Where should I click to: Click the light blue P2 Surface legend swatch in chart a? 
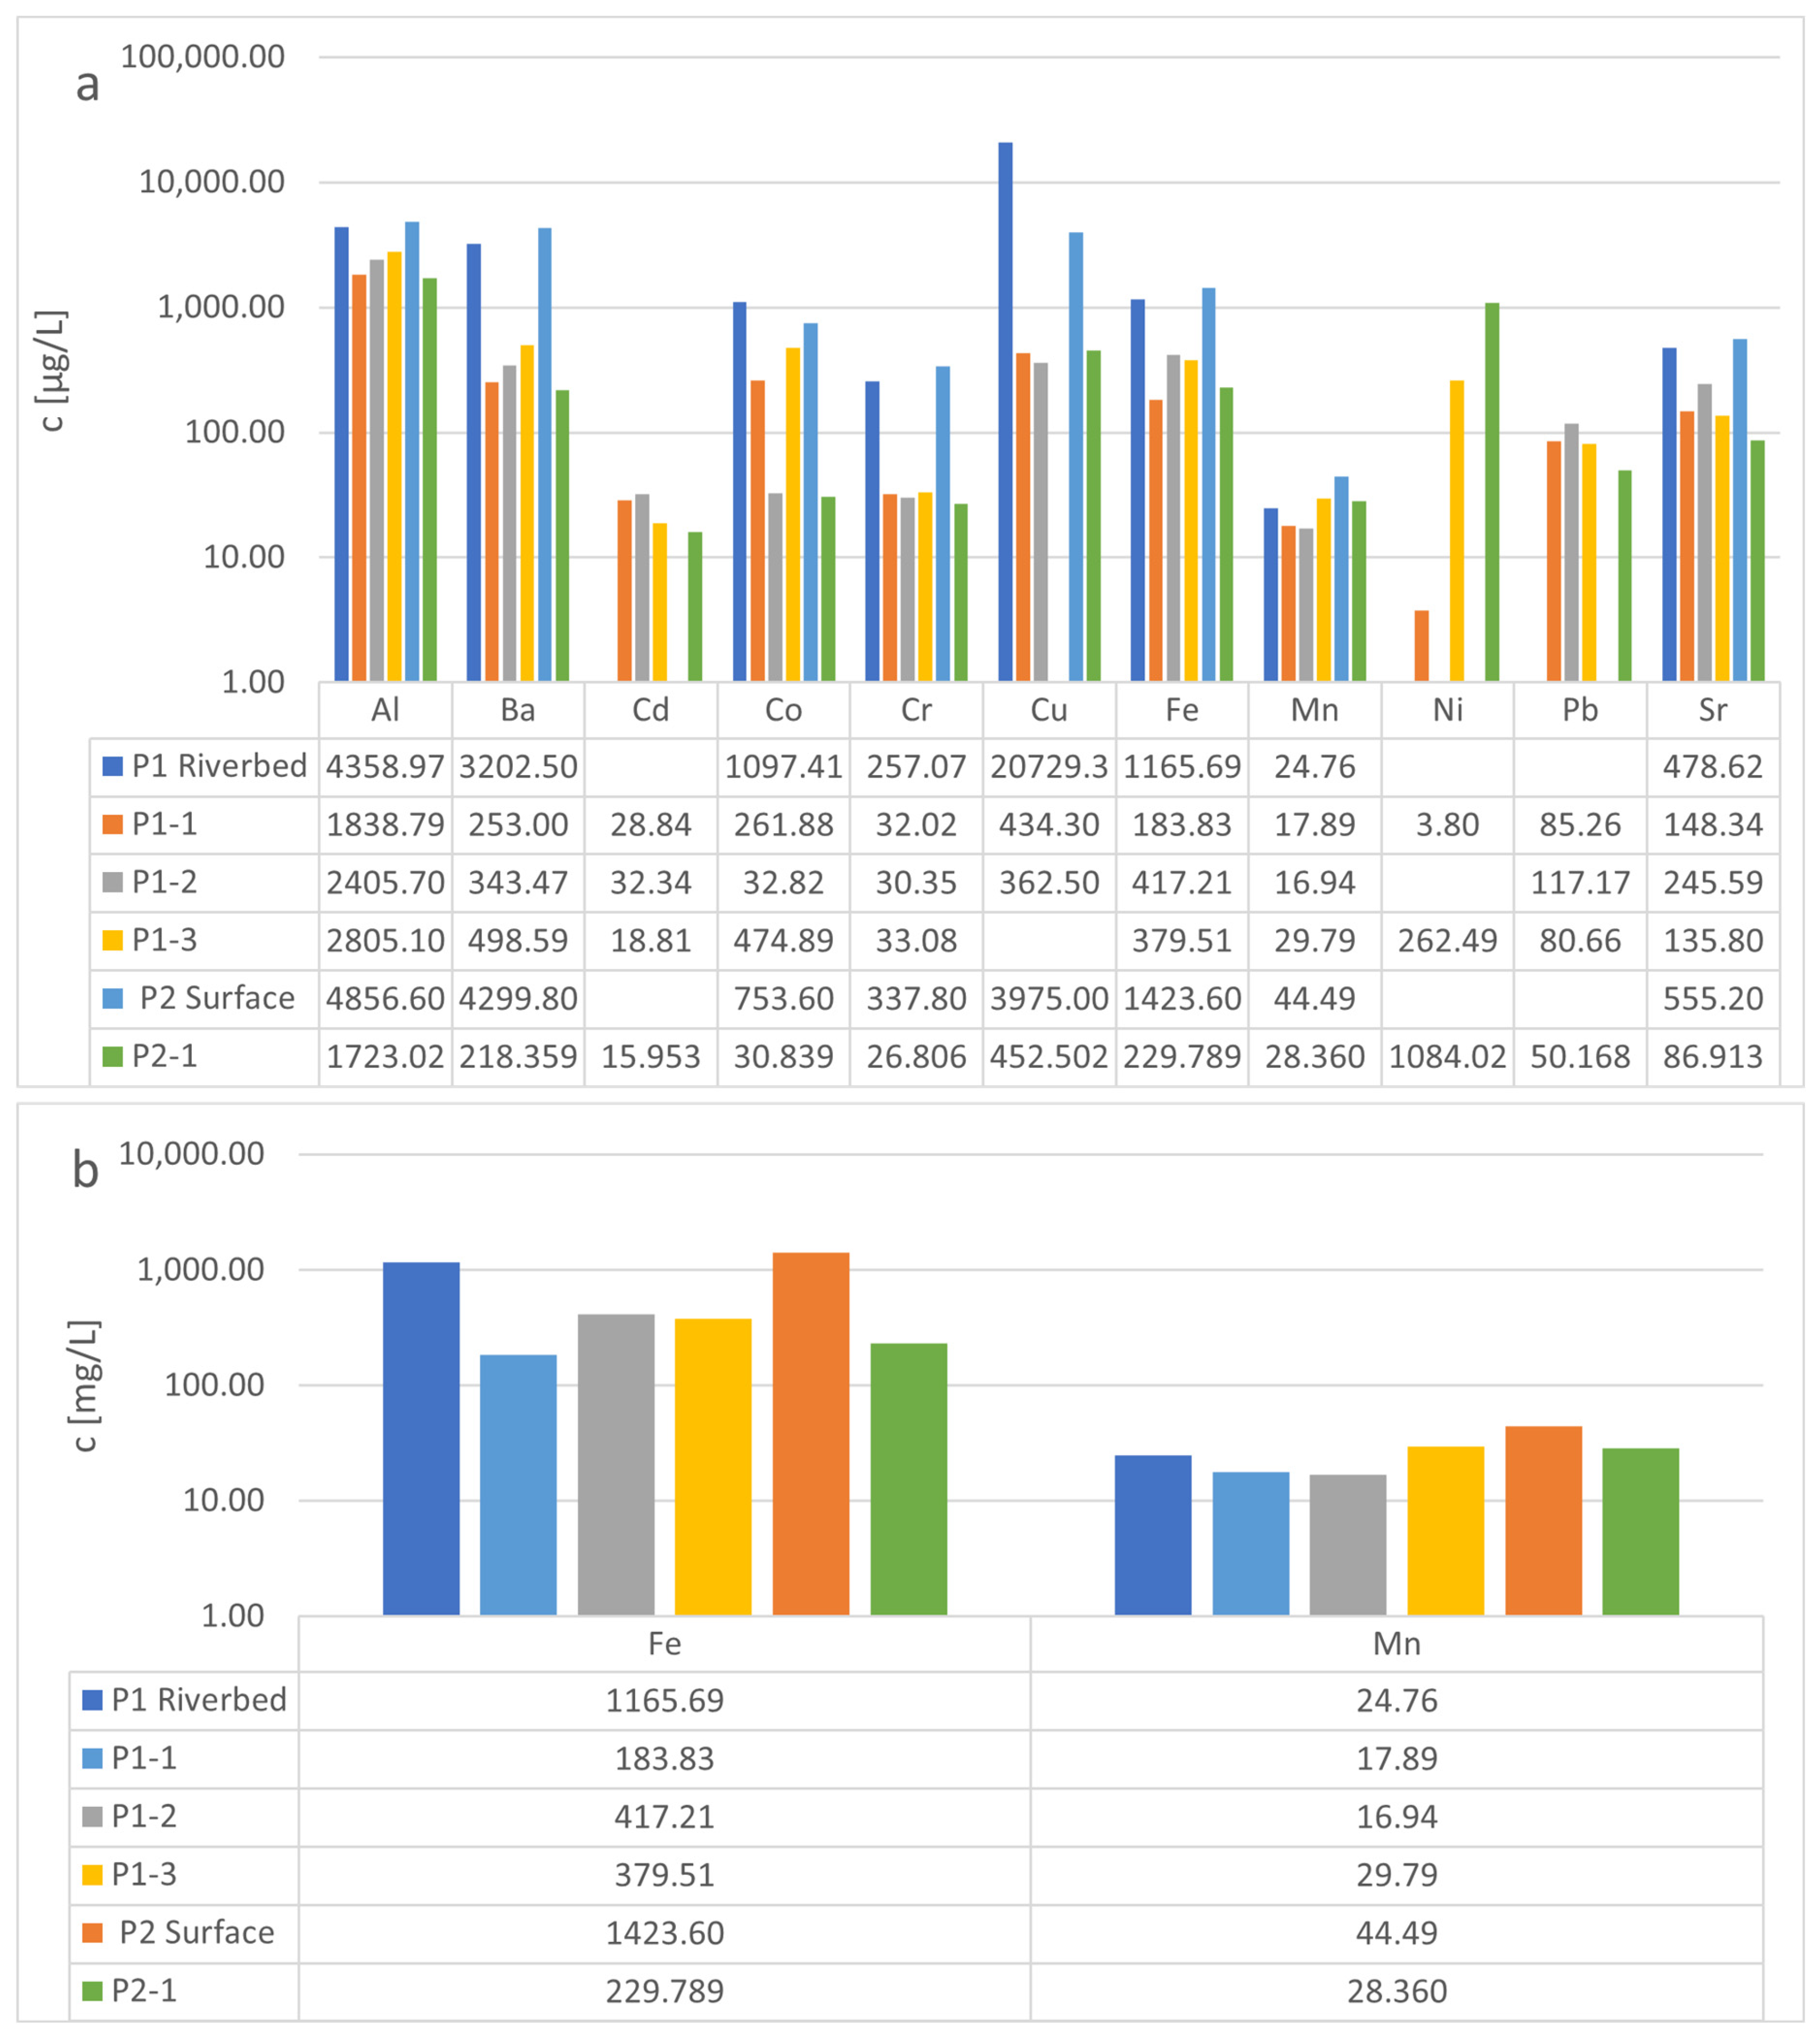point(113,998)
